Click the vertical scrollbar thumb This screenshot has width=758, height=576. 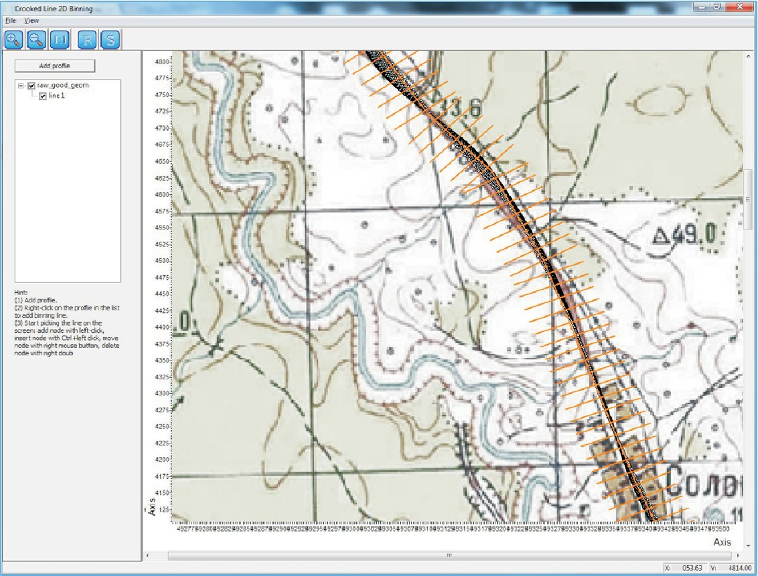[x=748, y=199]
